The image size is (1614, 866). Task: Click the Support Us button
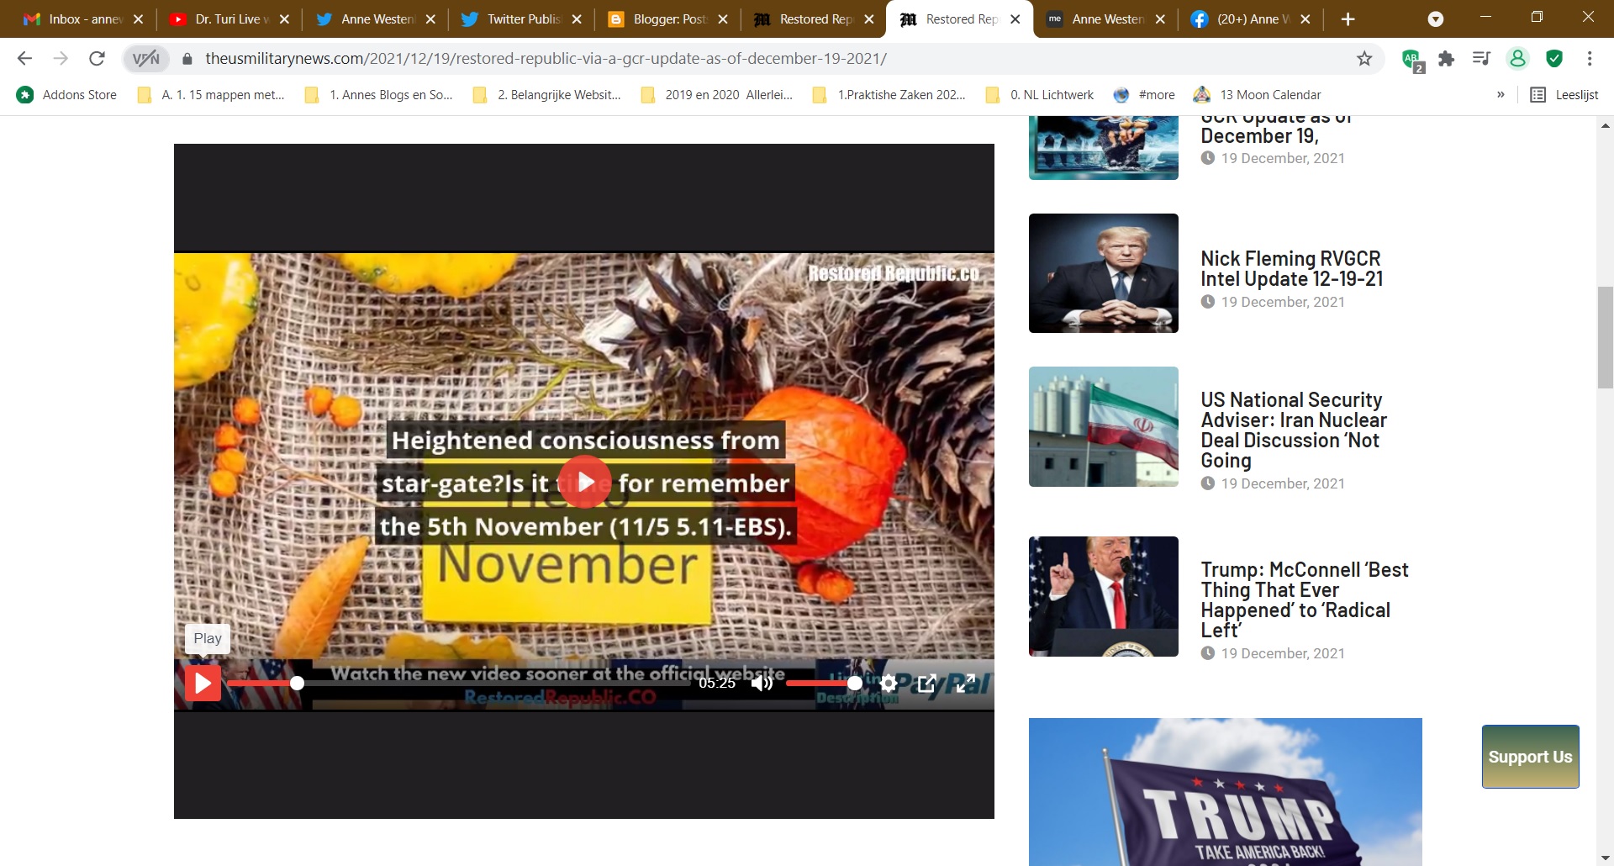point(1530,757)
